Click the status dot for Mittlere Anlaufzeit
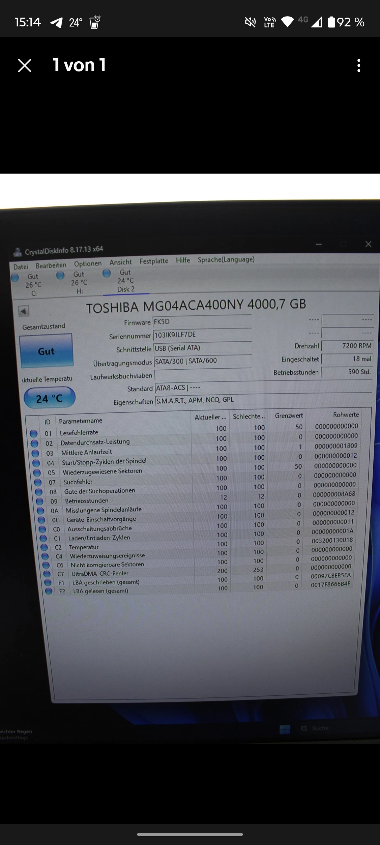The image size is (380, 845). (35, 453)
